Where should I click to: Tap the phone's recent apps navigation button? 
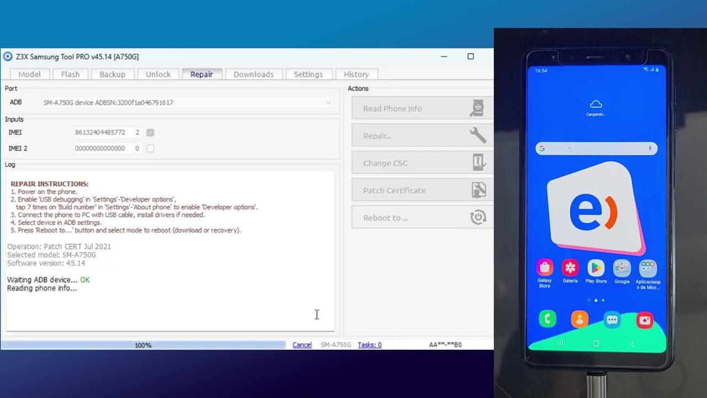[560, 343]
